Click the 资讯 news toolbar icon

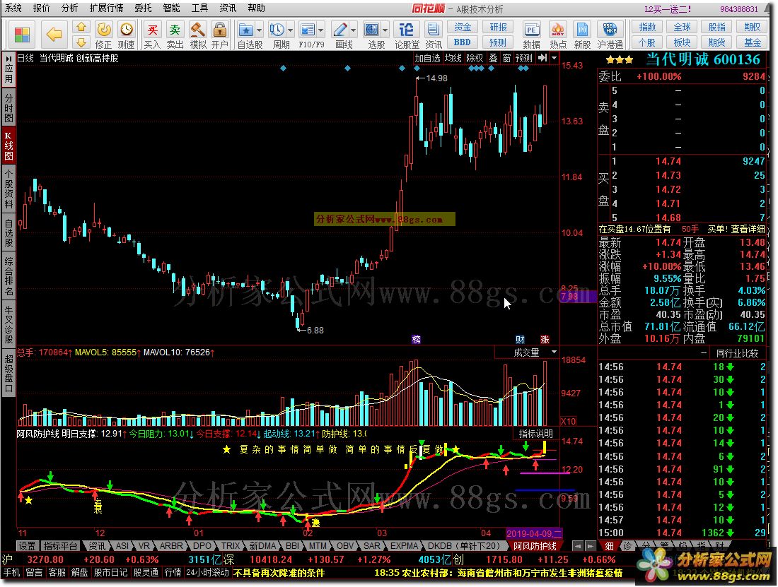tap(433, 35)
